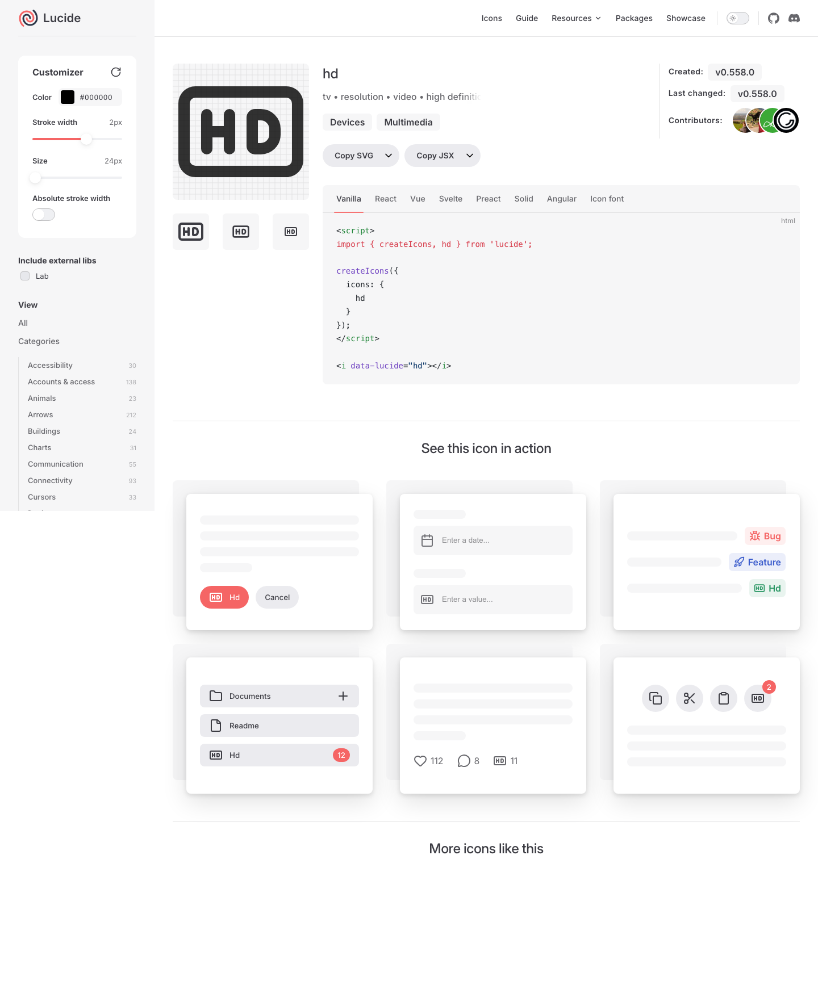Expand the Copy SVG dropdown arrow
Image resolution: width=818 pixels, height=985 pixels.
click(389, 156)
